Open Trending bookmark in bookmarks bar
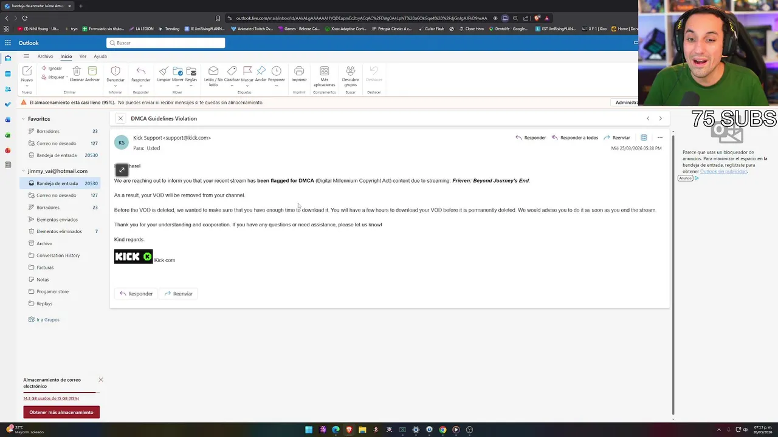This screenshot has width=778, height=437. (x=169, y=29)
